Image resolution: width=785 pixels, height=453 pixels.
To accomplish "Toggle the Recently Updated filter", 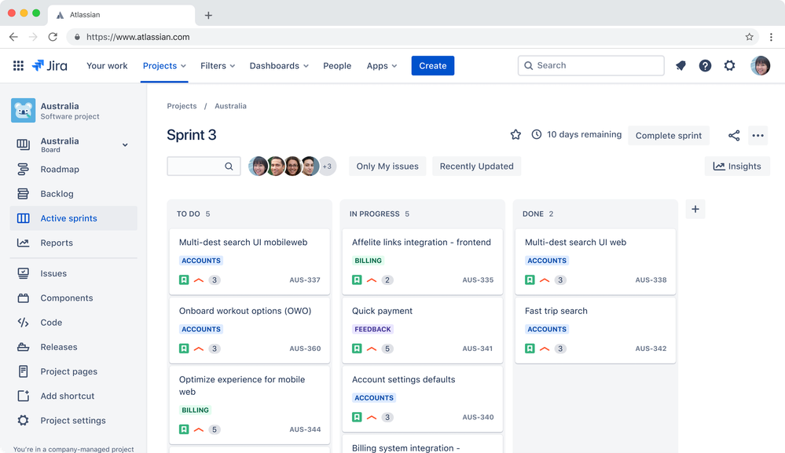I will tap(477, 166).
